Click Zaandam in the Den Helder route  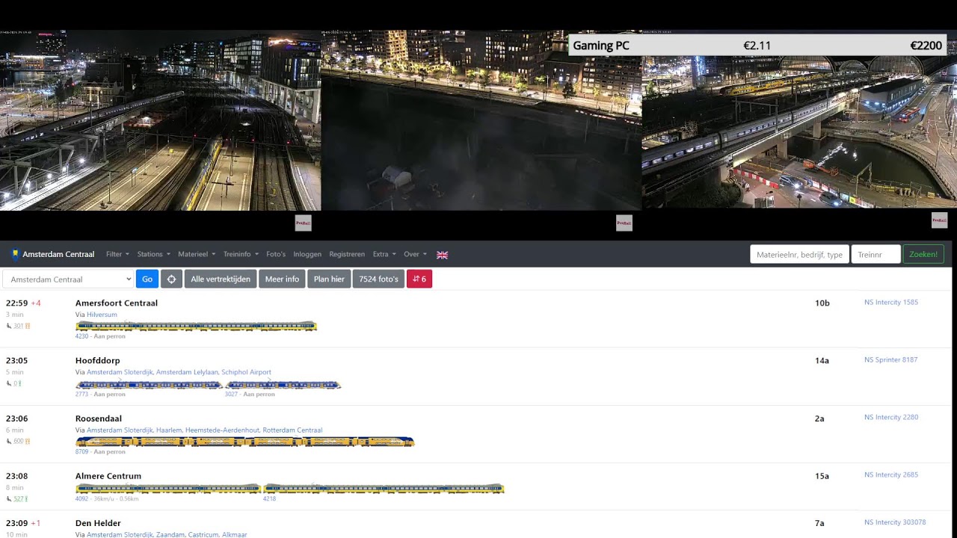tap(169, 535)
